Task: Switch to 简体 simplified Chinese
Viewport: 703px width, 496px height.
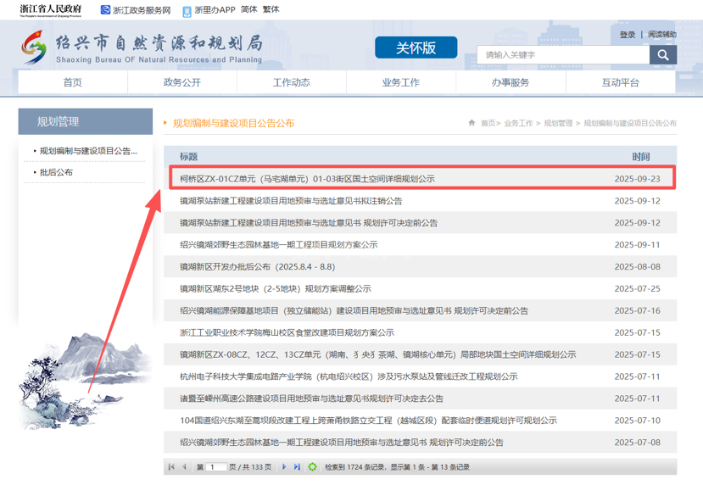Action: [x=248, y=10]
